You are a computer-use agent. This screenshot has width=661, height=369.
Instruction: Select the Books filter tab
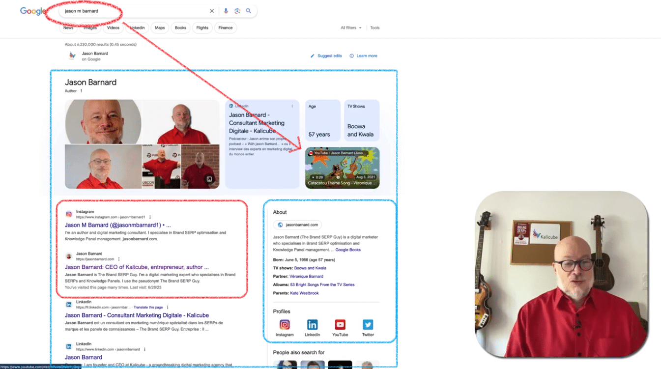(181, 28)
